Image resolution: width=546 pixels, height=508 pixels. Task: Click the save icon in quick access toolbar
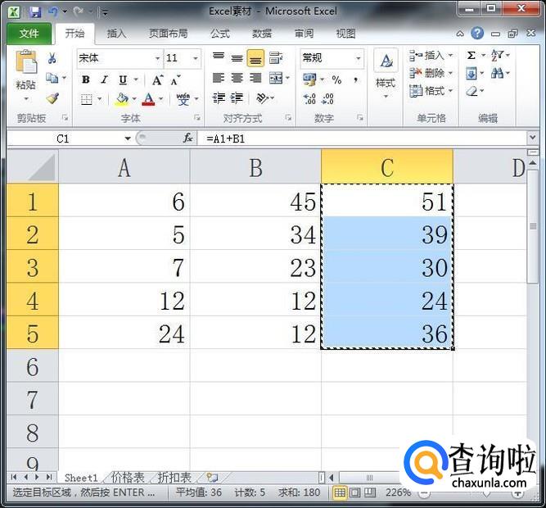[x=35, y=12]
